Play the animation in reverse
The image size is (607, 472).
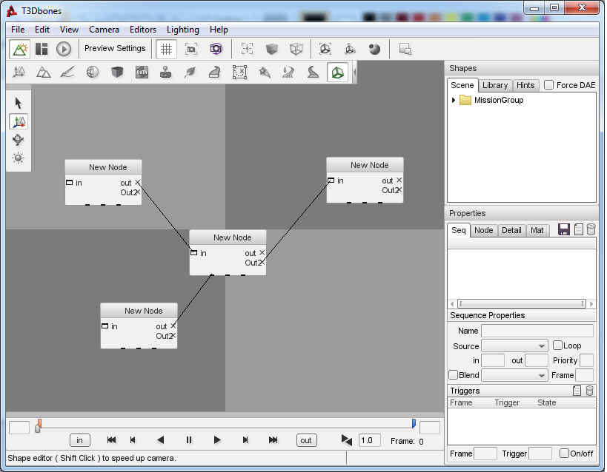tap(161, 440)
